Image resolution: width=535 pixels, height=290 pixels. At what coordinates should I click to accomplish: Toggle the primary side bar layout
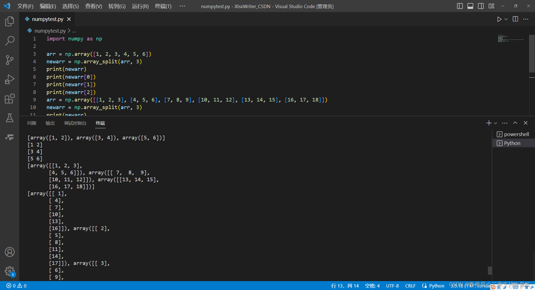click(x=460, y=6)
